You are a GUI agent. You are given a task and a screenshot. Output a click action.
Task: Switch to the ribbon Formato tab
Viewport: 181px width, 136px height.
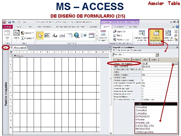[x=133, y=27]
